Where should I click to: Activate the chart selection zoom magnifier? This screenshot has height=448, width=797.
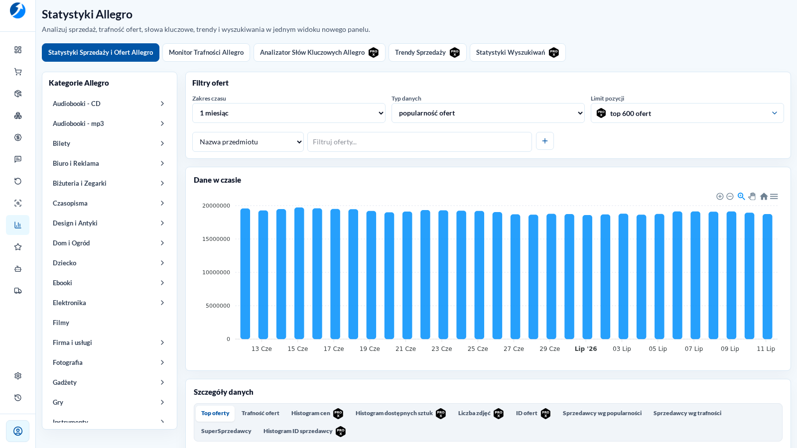[x=741, y=196]
